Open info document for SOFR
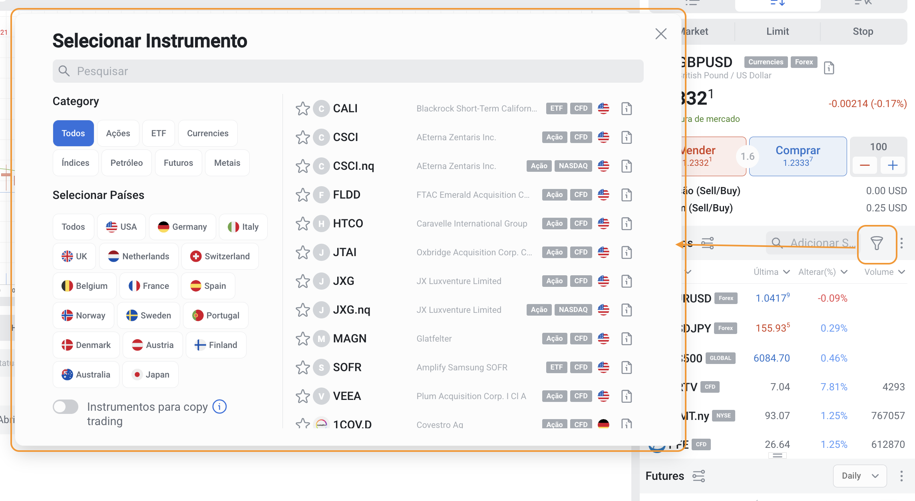Screen dimensions: 915x501 pos(627,368)
